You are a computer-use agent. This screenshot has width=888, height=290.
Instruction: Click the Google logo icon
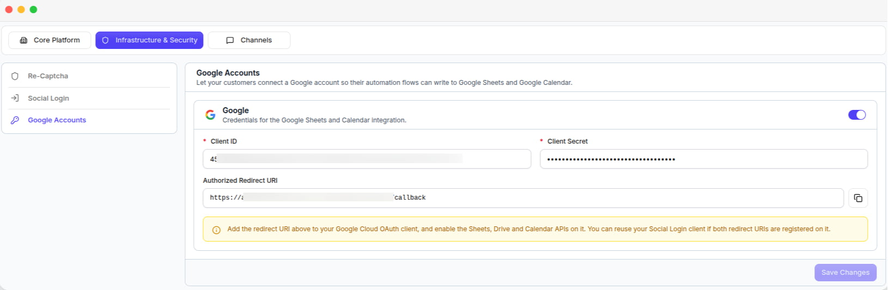tap(210, 115)
